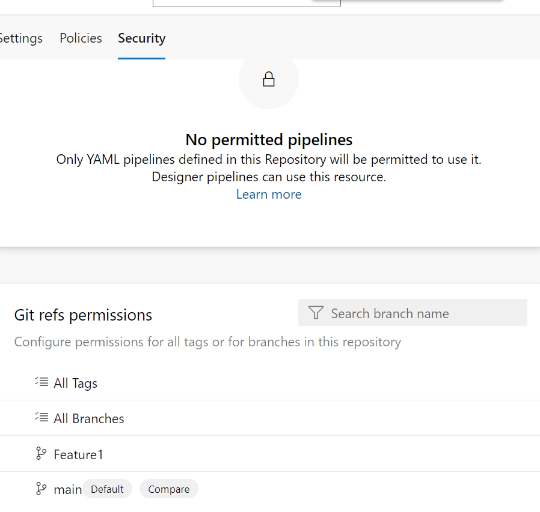This screenshot has width=540, height=512.
Task: Click the Feature1 branch icon
Action: coord(41,453)
